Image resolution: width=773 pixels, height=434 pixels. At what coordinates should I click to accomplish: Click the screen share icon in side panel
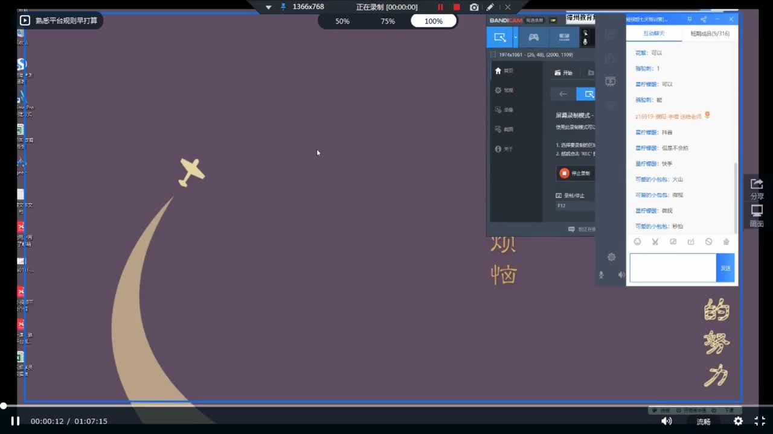pyautogui.click(x=611, y=81)
